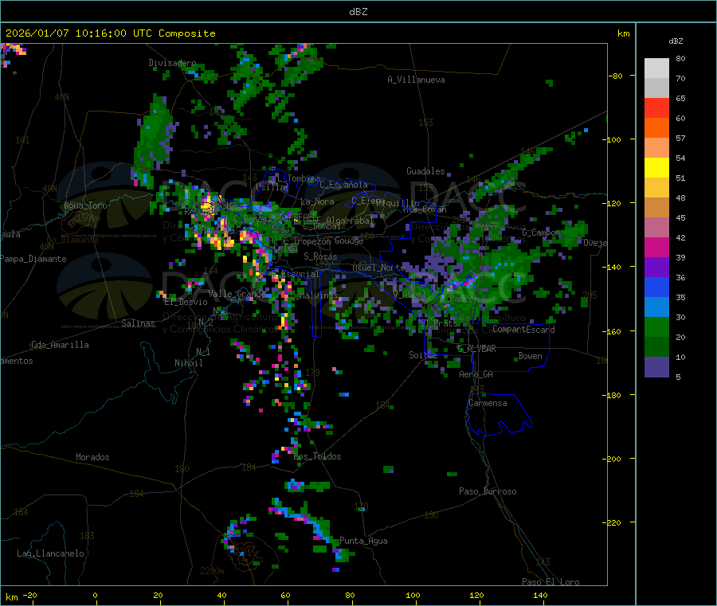
Task: Click the 0 km horizontal axis tick
Action: (95, 595)
